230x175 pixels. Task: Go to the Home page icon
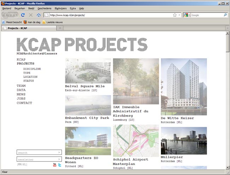coord(39,15)
